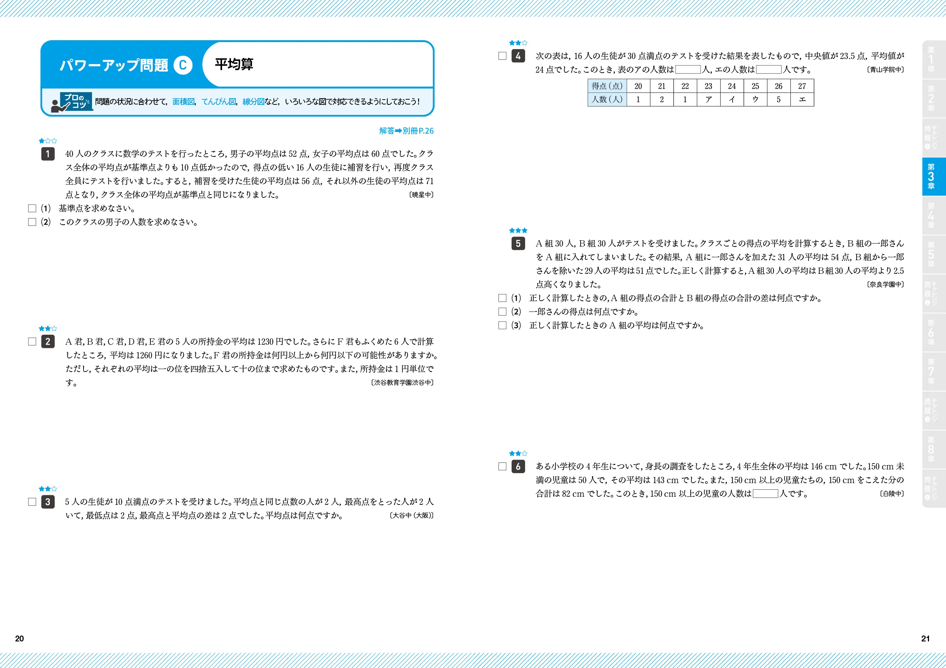Image resolution: width=946 pixels, height=668 pixels.
Task: Check problem 5 (3) A組の平均 box
Action: pos(502,325)
